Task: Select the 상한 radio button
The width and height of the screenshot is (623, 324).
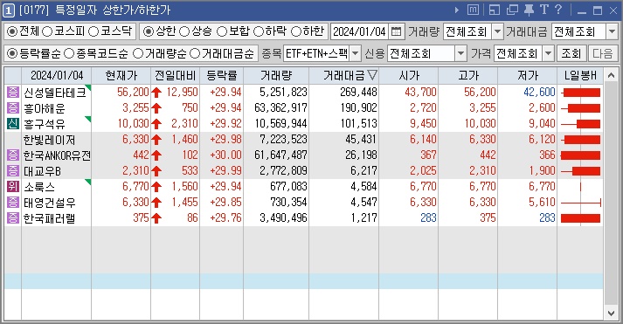Action: tap(149, 31)
